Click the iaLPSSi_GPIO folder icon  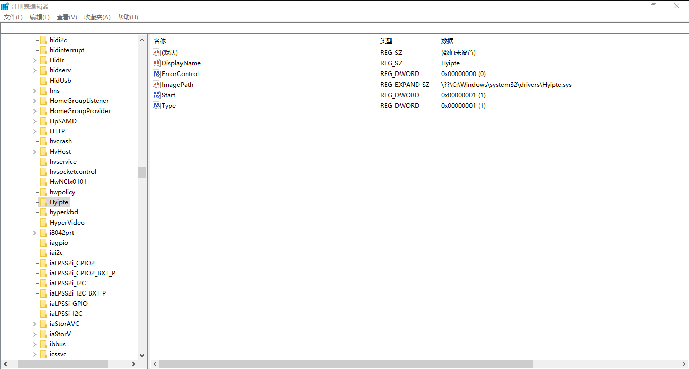(43, 303)
